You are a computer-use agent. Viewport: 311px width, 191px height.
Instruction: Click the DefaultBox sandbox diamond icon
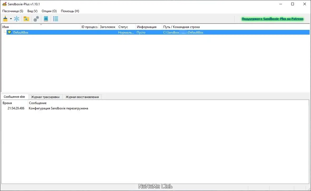click(x=9, y=32)
